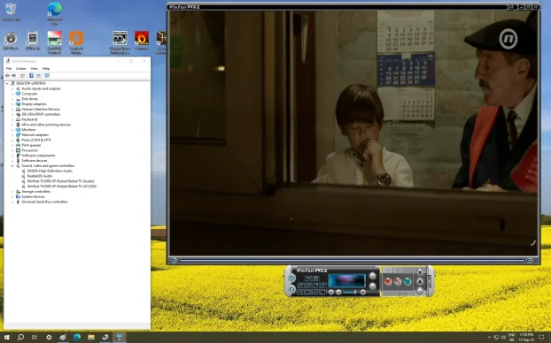Image resolution: width=551 pixels, height=343 pixels.
Task: Click the stop button in WinFast playback row
Action: (322, 292)
